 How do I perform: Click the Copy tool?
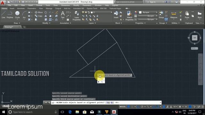pos(38,16)
